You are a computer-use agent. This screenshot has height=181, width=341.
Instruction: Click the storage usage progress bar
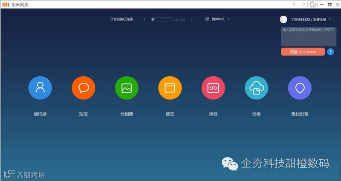pos(162,19)
